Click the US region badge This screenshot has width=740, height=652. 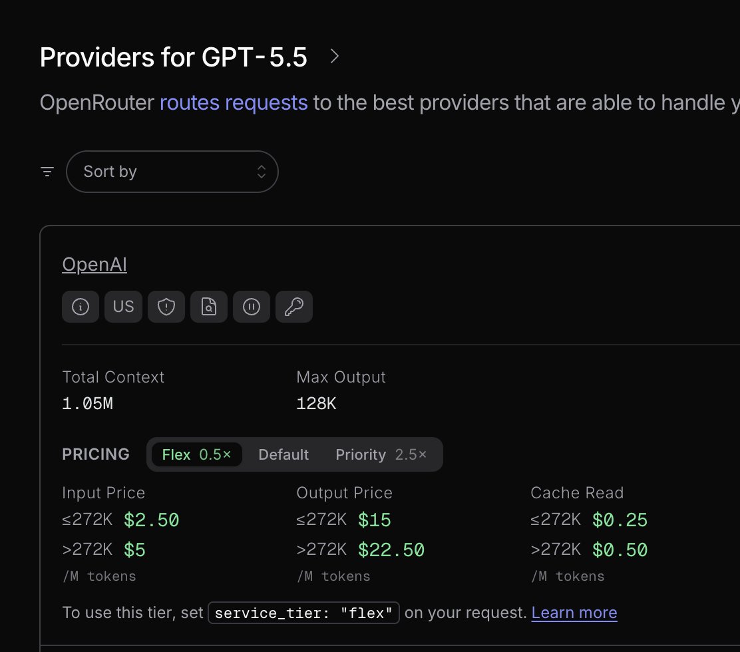[x=123, y=307]
